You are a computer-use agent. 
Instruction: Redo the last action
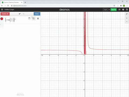[x=23, y=14]
